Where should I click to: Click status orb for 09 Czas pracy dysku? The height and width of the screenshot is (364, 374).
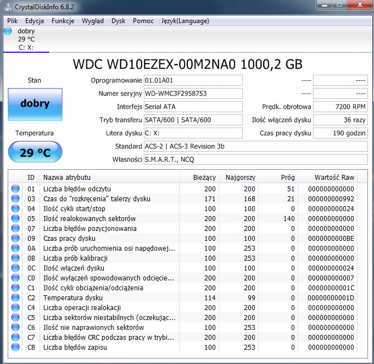pos(15,238)
